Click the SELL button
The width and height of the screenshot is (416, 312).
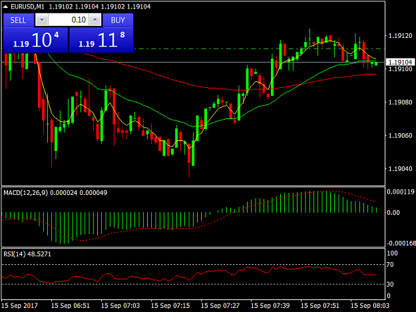tap(19, 20)
